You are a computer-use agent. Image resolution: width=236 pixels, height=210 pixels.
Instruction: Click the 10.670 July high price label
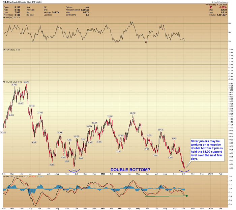coord(160,130)
